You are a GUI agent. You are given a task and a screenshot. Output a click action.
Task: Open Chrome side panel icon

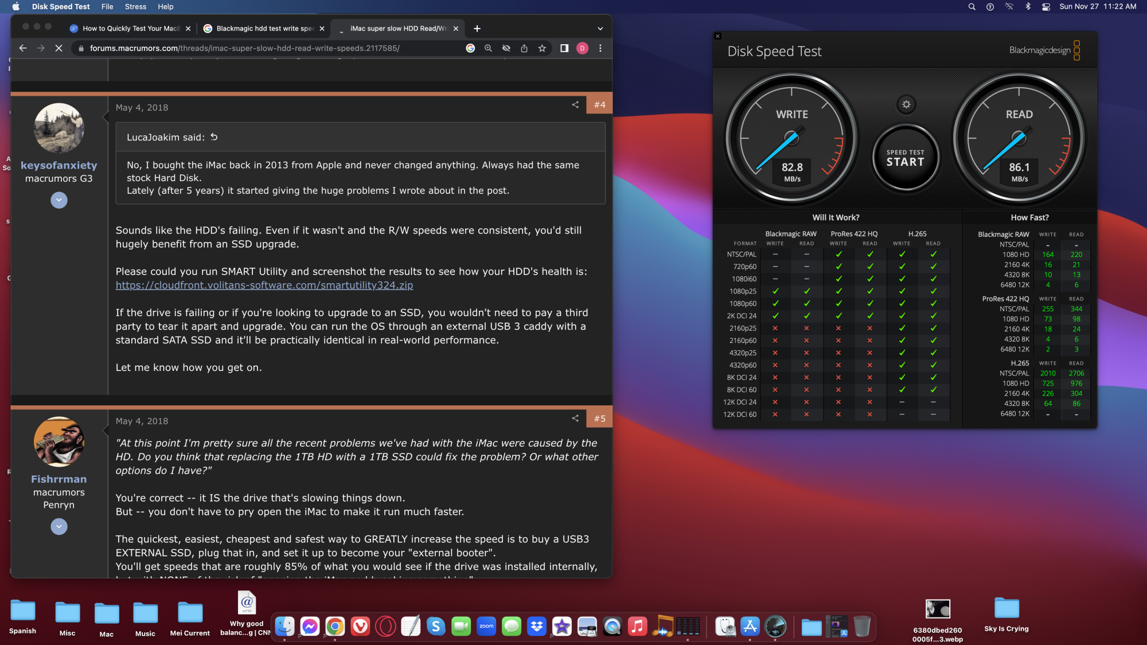pos(564,48)
